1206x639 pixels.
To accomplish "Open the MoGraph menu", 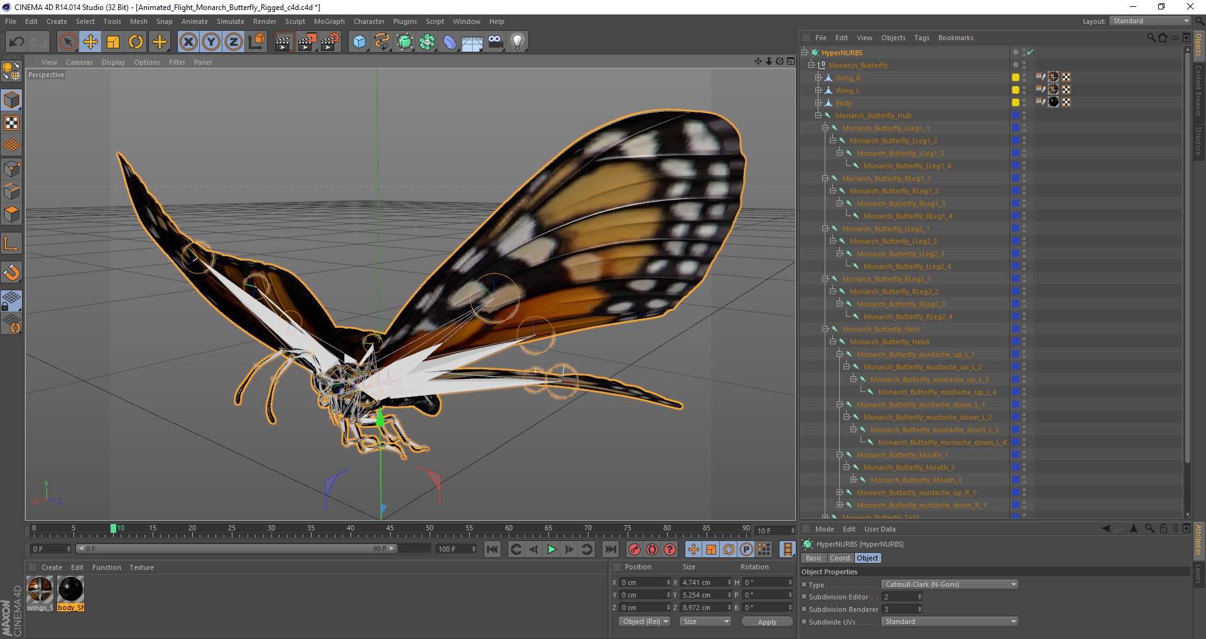I will (329, 21).
